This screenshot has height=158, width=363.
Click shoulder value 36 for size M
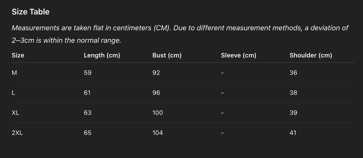pos(293,73)
